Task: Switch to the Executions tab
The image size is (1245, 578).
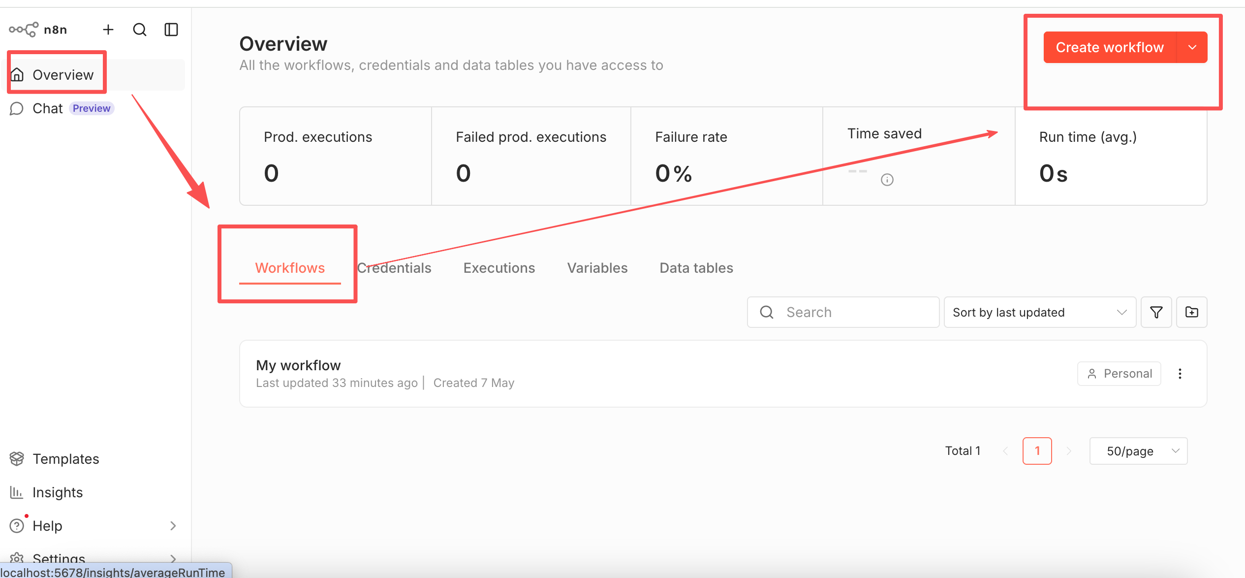Action: tap(499, 268)
